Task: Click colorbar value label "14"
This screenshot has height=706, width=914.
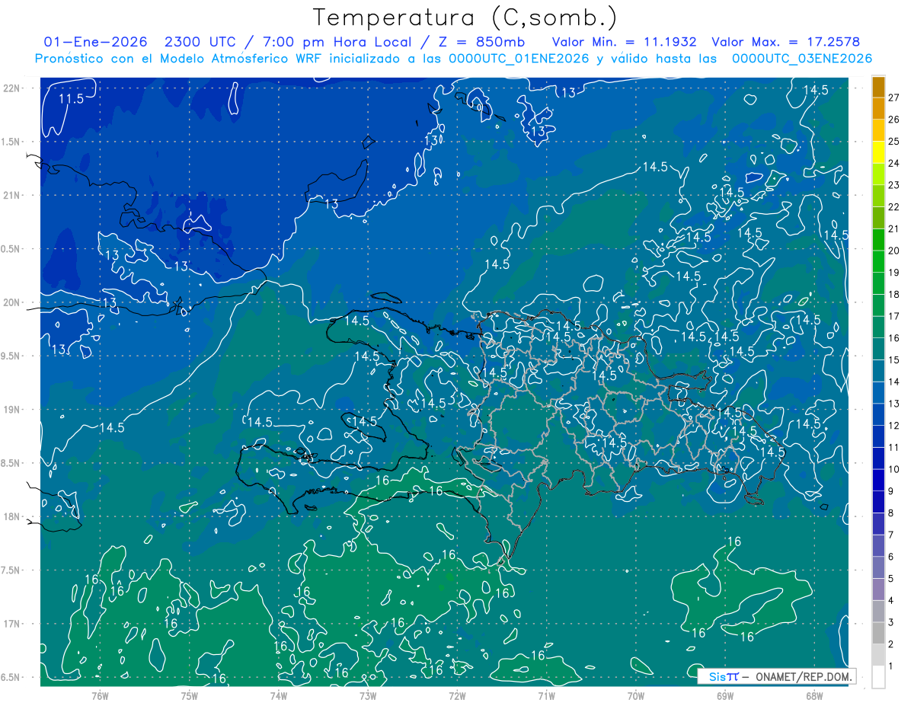Action: click(894, 382)
